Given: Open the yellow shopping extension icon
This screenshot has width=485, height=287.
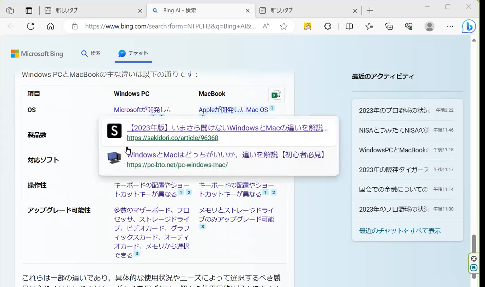Looking at the screenshot, I should [x=307, y=26].
